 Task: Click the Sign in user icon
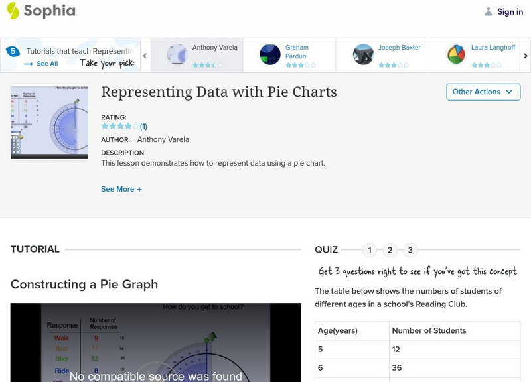click(489, 11)
